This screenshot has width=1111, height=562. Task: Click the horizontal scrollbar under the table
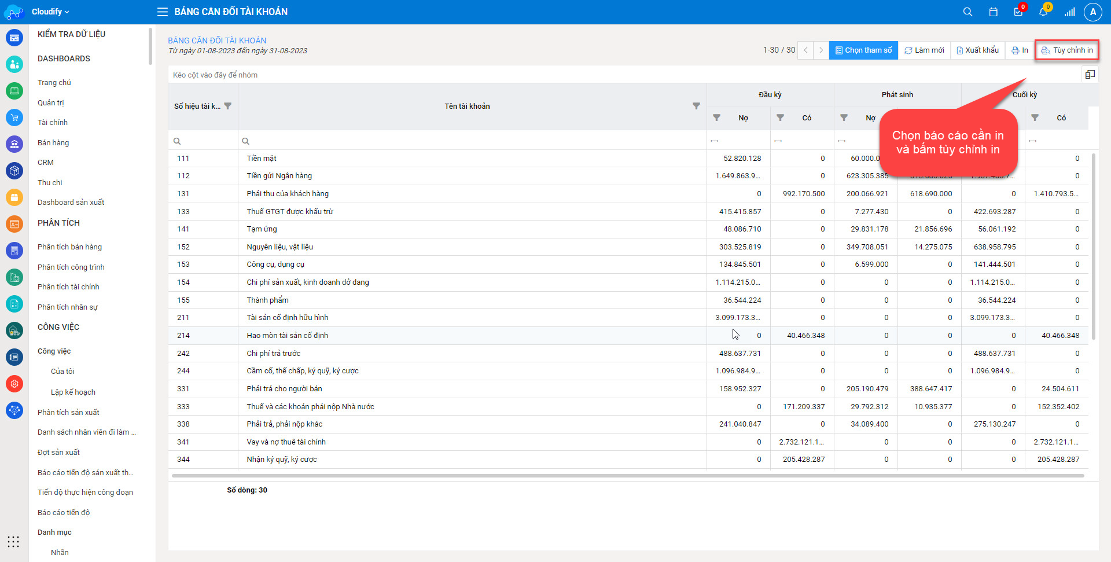[x=628, y=476]
